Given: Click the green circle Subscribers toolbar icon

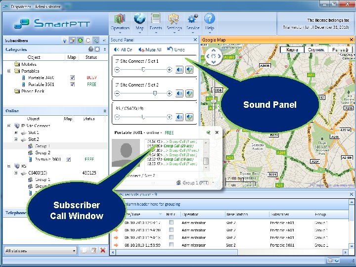Looking at the screenshot, I should click(80, 41).
